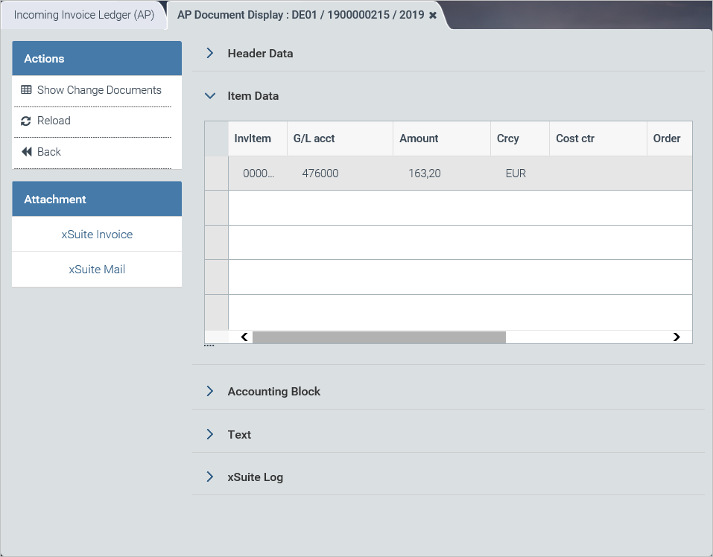Click the Back rewind arrows icon
The image size is (713, 557).
[x=26, y=152]
